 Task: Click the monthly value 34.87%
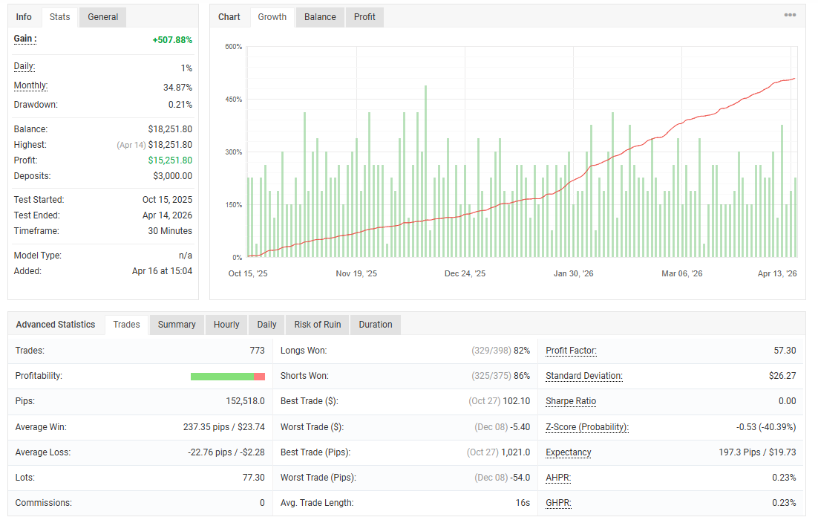pos(177,87)
